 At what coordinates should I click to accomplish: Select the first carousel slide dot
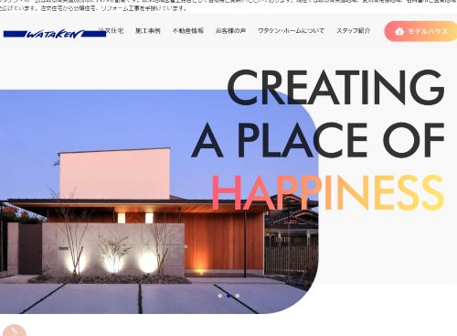coord(220,296)
